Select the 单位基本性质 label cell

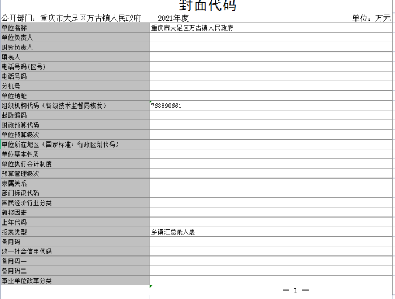(75, 154)
